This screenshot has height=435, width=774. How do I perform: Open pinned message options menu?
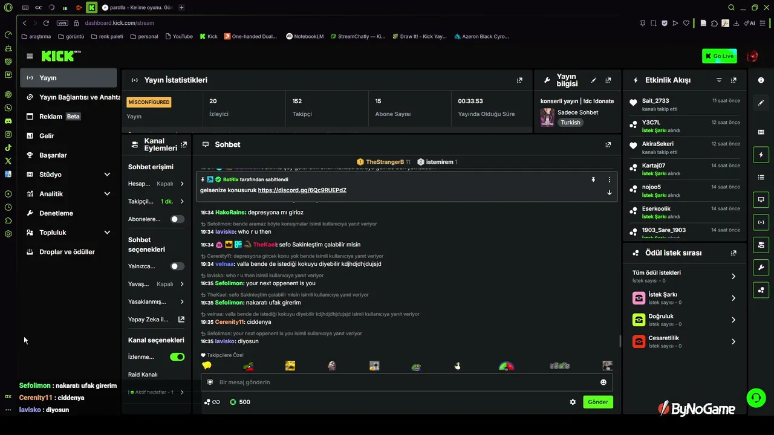pos(609,179)
